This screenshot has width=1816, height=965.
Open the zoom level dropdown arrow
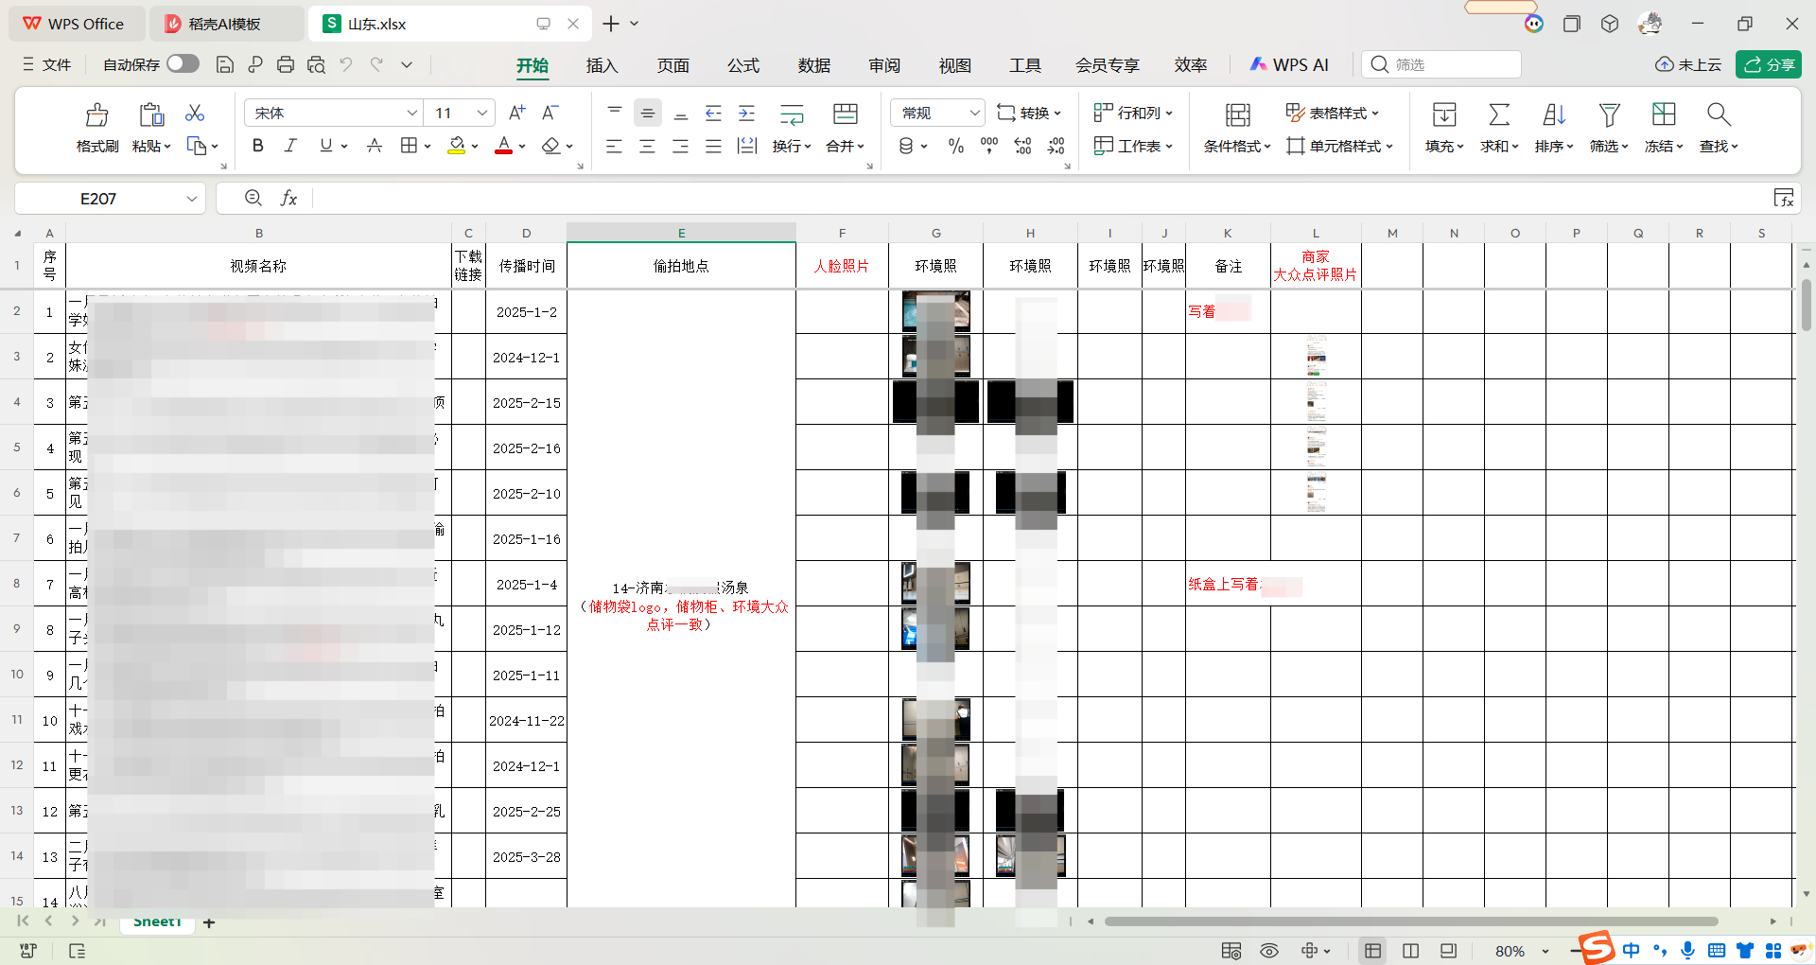point(1545,951)
